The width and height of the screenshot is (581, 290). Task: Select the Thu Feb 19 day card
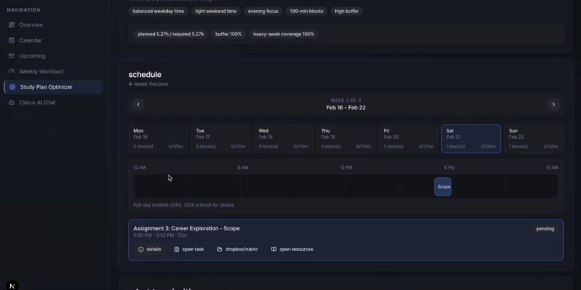pyautogui.click(x=346, y=139)
